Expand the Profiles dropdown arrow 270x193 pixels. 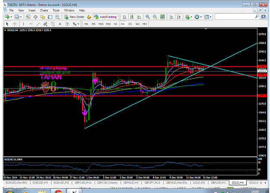21,17
